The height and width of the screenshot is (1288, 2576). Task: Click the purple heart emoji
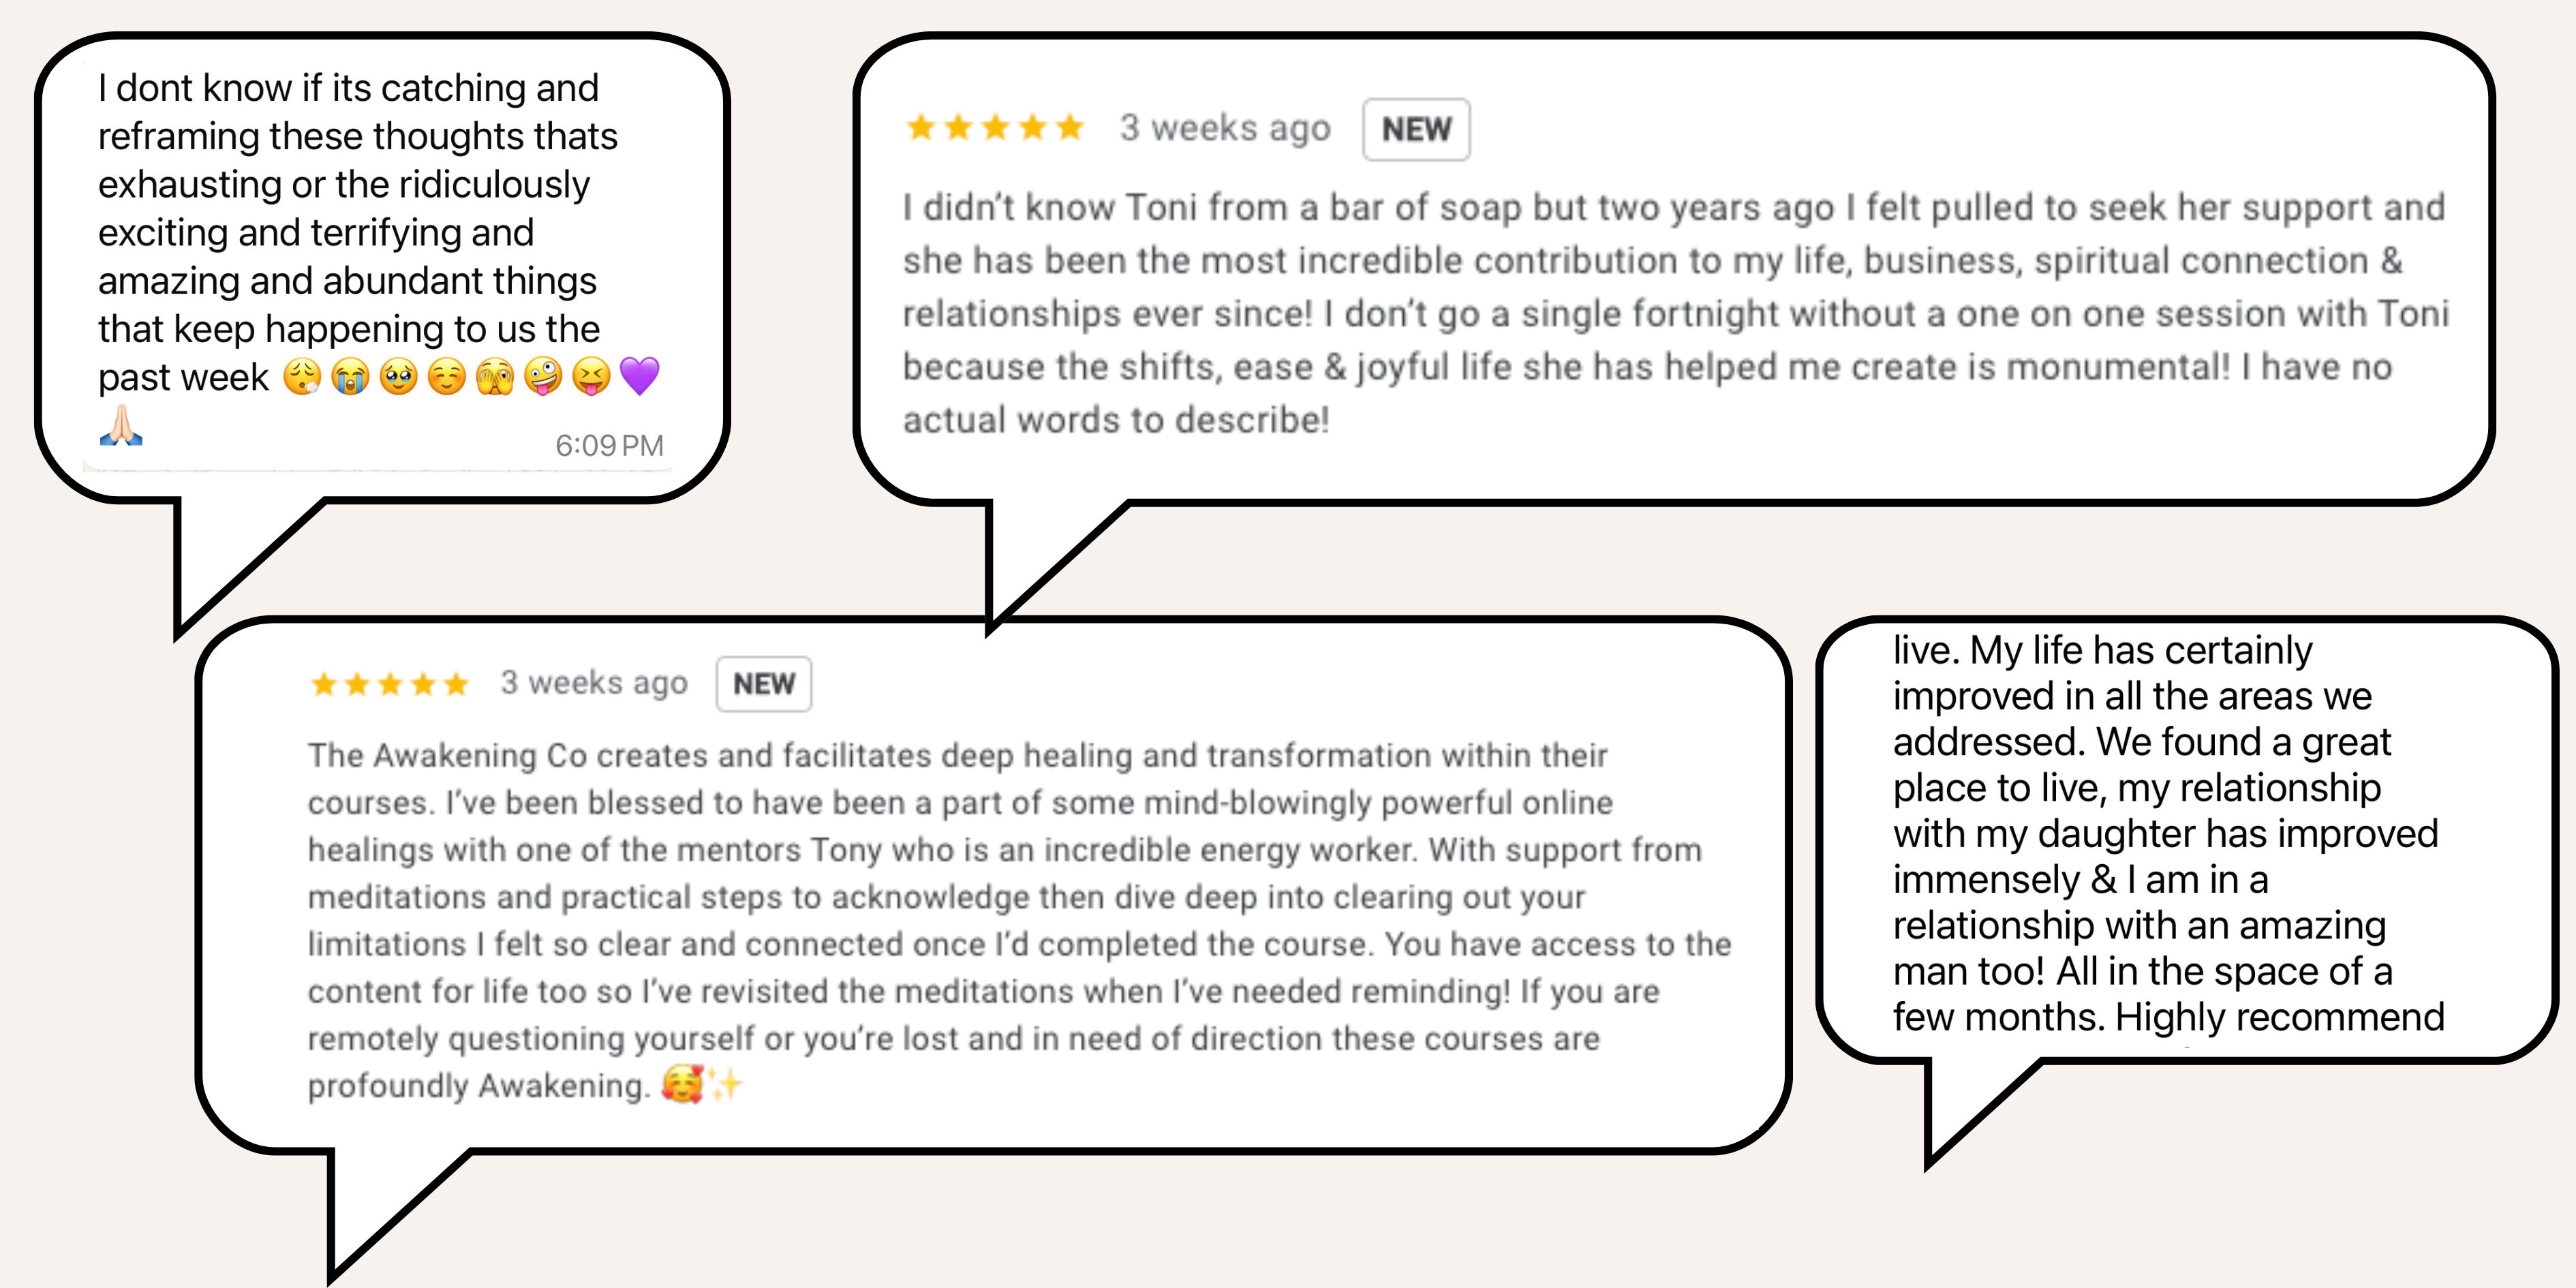click(639, 377)
